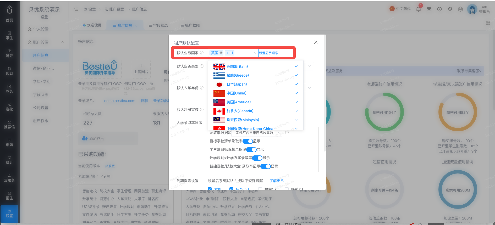
Task: Open the 录取率数据源 dropdown
Action: click(x=257, y=133)
